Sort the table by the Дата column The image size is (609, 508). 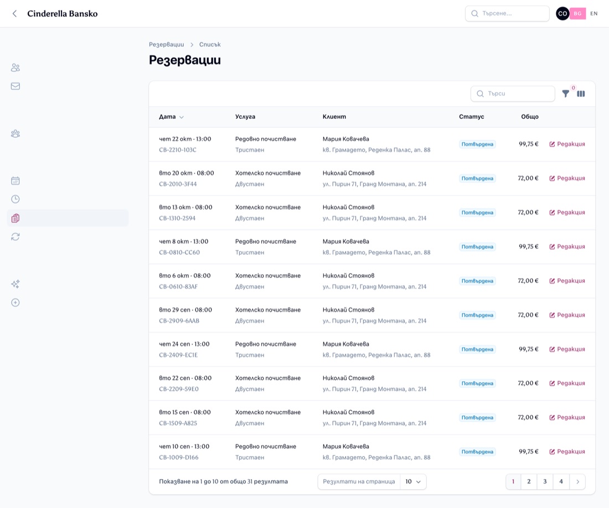[171, 117]
